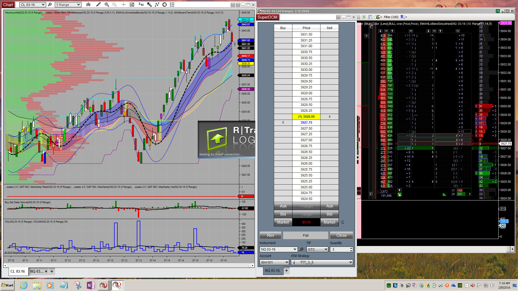Click the instrument search magnifier in SuperDOM
This screenshot has width=518, height=291.
(x=302, y=250)
